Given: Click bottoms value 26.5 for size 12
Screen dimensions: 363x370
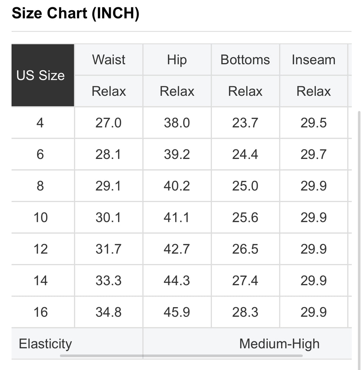Looking at the screenshot, I should click(245, 249).
